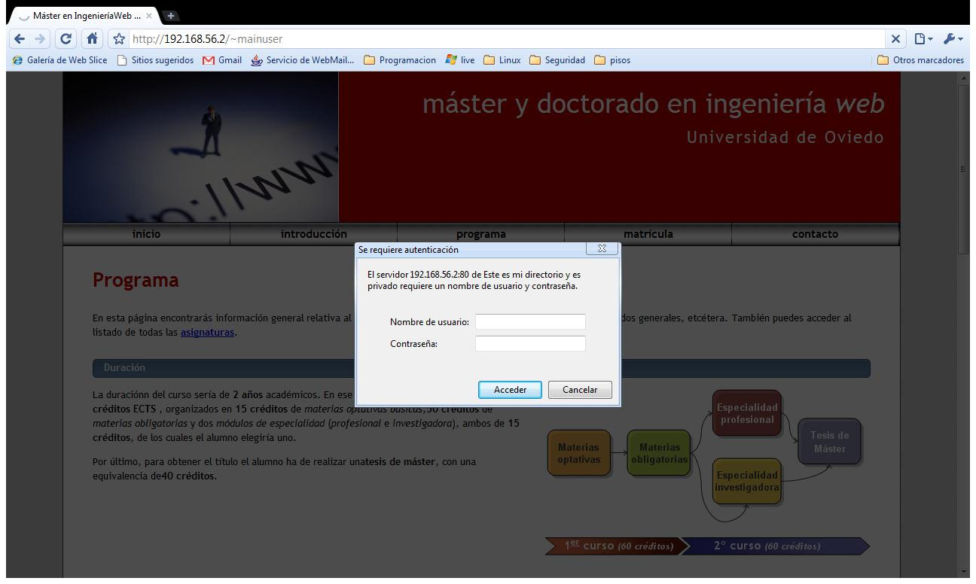Open the Linux bookmarks folder

(502, 60)
